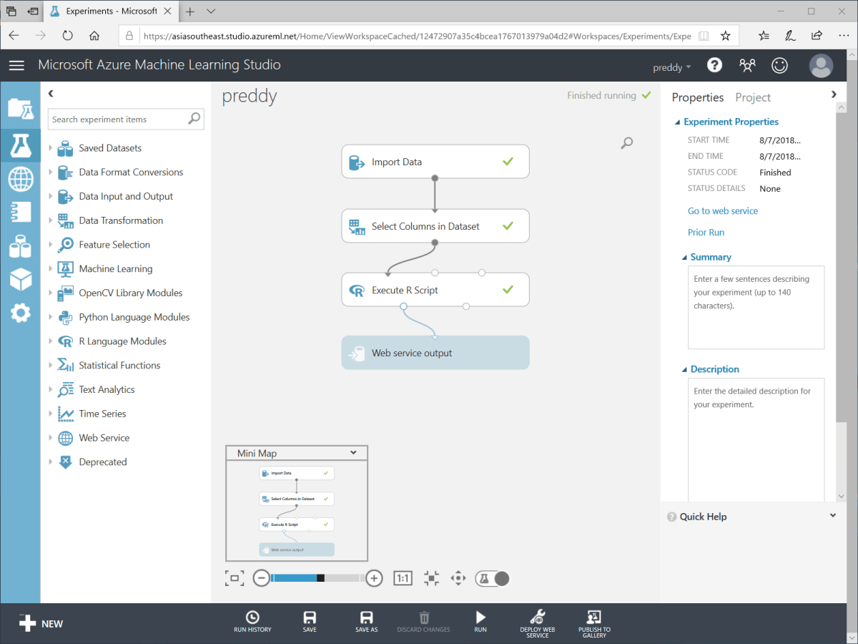Expand the Data Format Conversions category
Screen dimensions: 858x644
click(51, 172)
